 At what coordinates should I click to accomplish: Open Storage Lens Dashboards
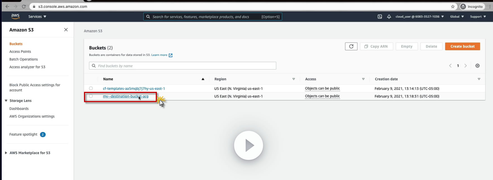19,109
